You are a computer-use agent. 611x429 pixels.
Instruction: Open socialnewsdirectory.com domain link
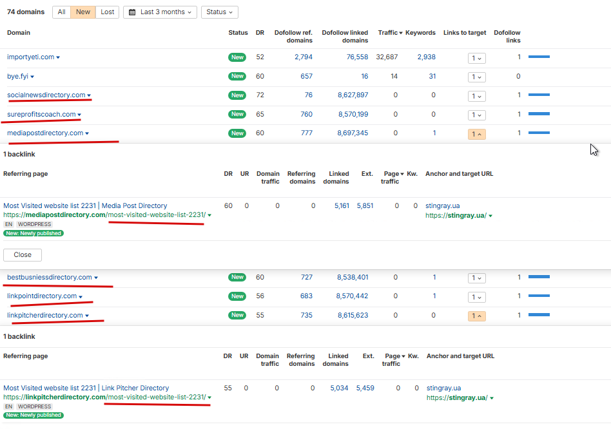[x=46, y=95]
